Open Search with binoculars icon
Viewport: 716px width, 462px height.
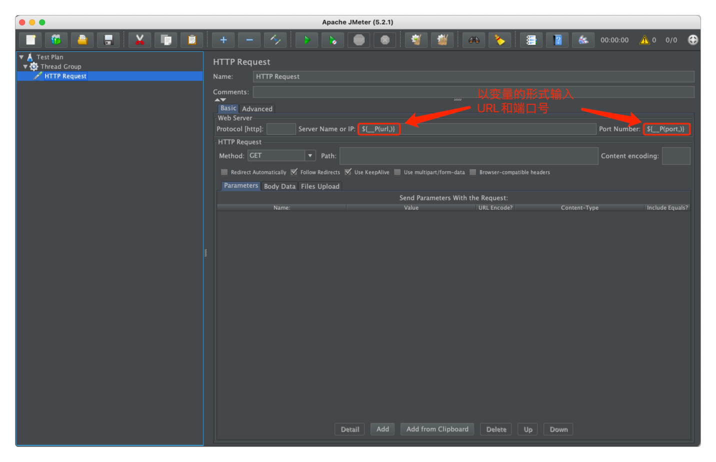(473, 40)
